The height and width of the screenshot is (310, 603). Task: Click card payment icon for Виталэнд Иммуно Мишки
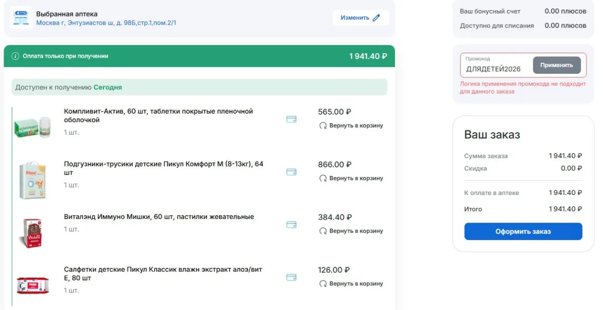(291, 225)
